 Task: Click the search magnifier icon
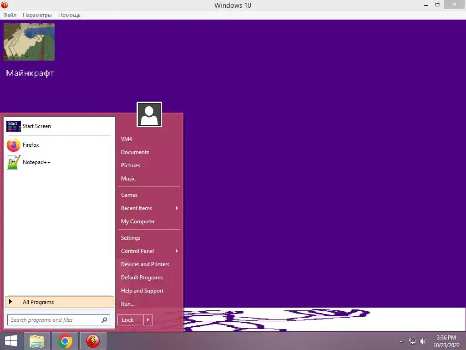coord(104,320)
